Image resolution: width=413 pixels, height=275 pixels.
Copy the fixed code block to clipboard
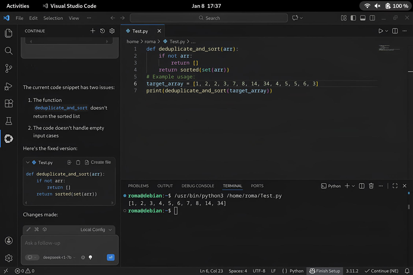78,162
